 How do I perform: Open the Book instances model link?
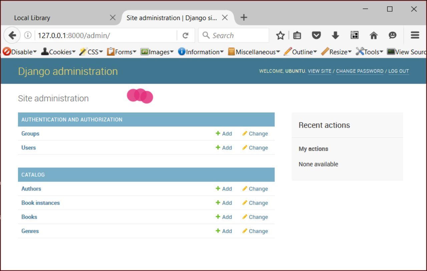pyautogui.click(x=41, y=203)
